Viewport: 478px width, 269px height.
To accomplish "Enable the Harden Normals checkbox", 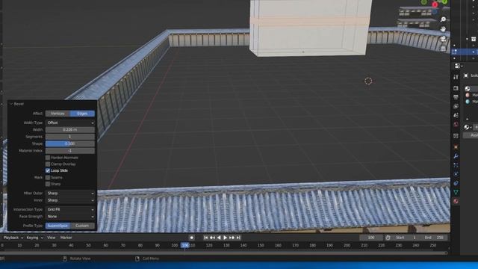I will [48, 158].
